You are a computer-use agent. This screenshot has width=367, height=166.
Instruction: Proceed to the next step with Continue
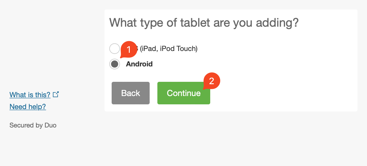pos(183,93)
